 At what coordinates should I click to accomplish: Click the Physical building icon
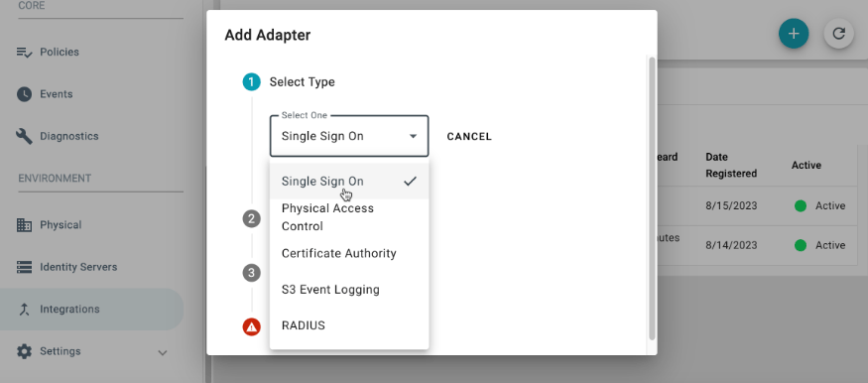pos(25,224)
